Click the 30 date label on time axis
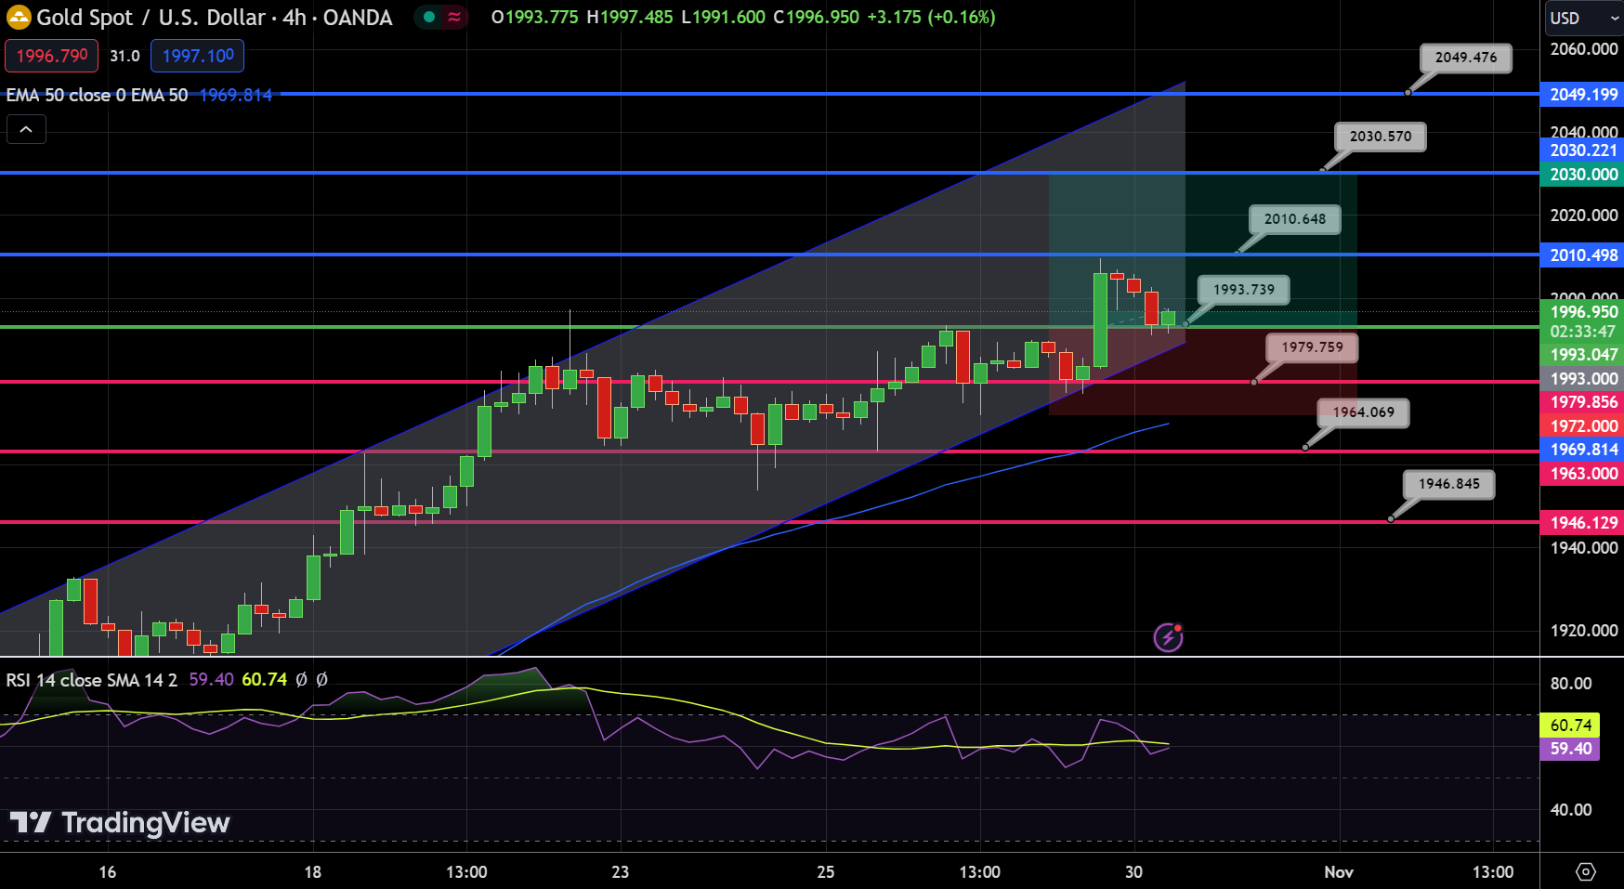 point(1133,872)
